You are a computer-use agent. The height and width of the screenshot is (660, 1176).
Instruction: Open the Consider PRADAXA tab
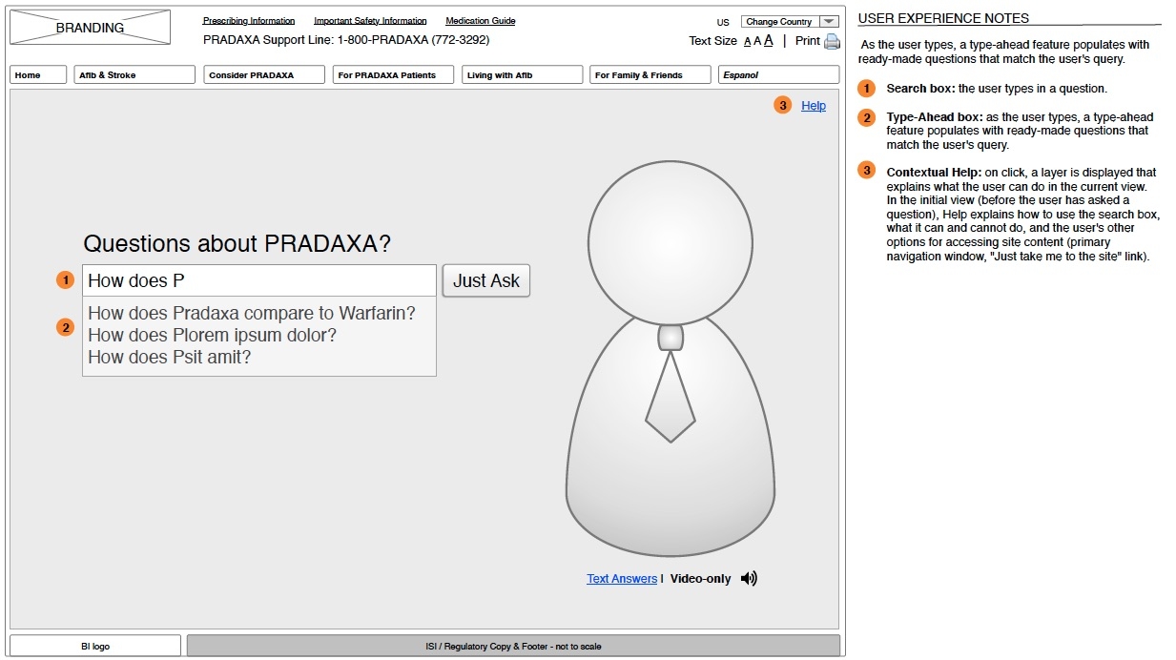coord(264,74)
